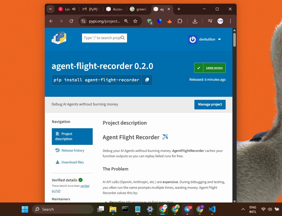This screenshot has height=216, width=282.
Task: Open Task View on the taskbar
Action: click(x=101, y=209)
